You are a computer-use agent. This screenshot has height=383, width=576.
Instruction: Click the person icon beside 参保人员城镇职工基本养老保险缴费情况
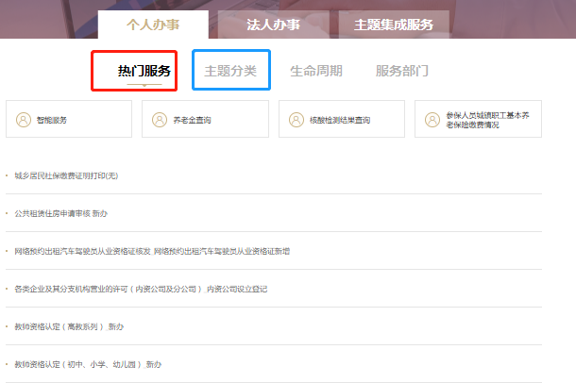pyautogui.click(x=432, y=120)
